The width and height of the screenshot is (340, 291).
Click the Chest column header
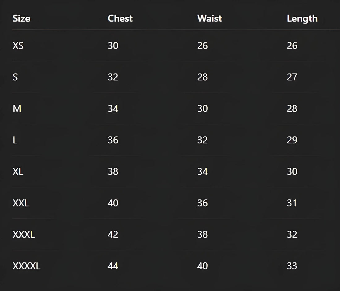click(120, 19)
